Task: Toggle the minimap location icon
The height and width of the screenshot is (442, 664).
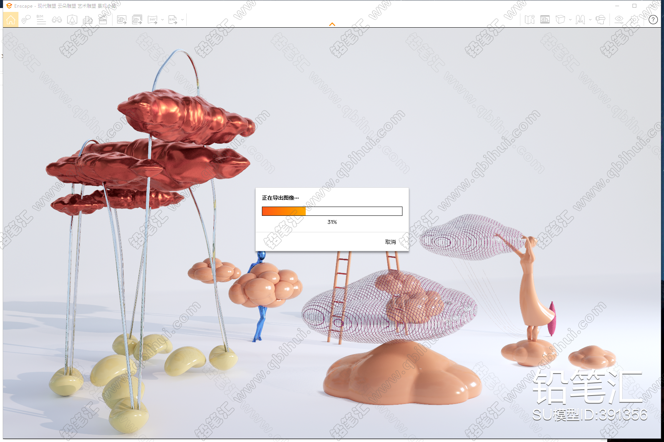Action: point(530,20)
